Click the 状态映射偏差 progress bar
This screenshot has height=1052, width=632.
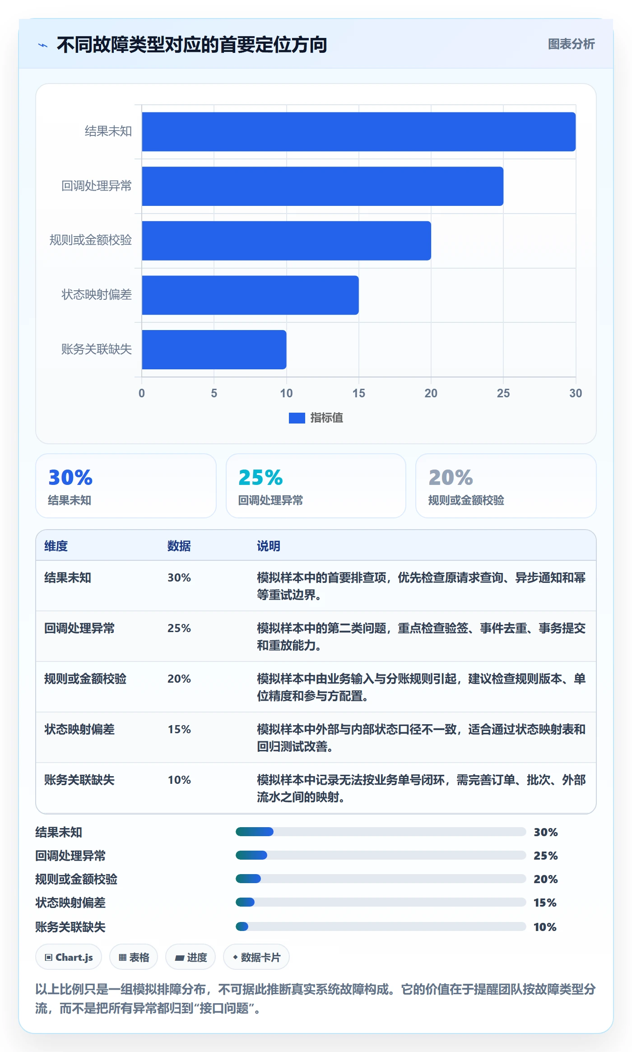(x=381, y=902)
